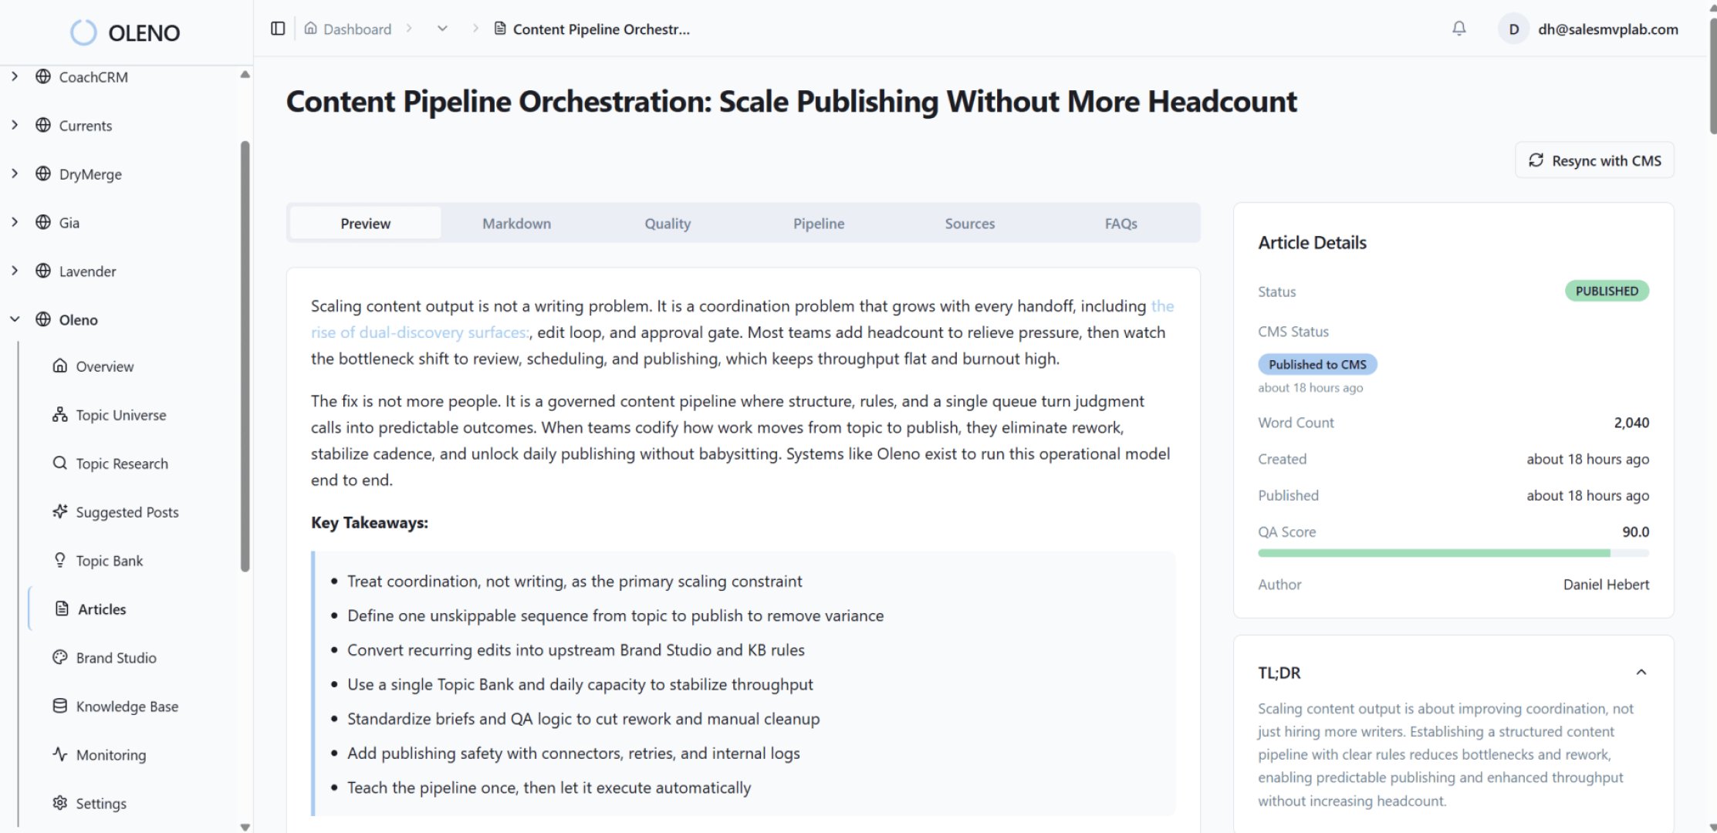The image size is (1717, 833).
Task: Click the QA Score progress bar
Action: (1453, 552)
